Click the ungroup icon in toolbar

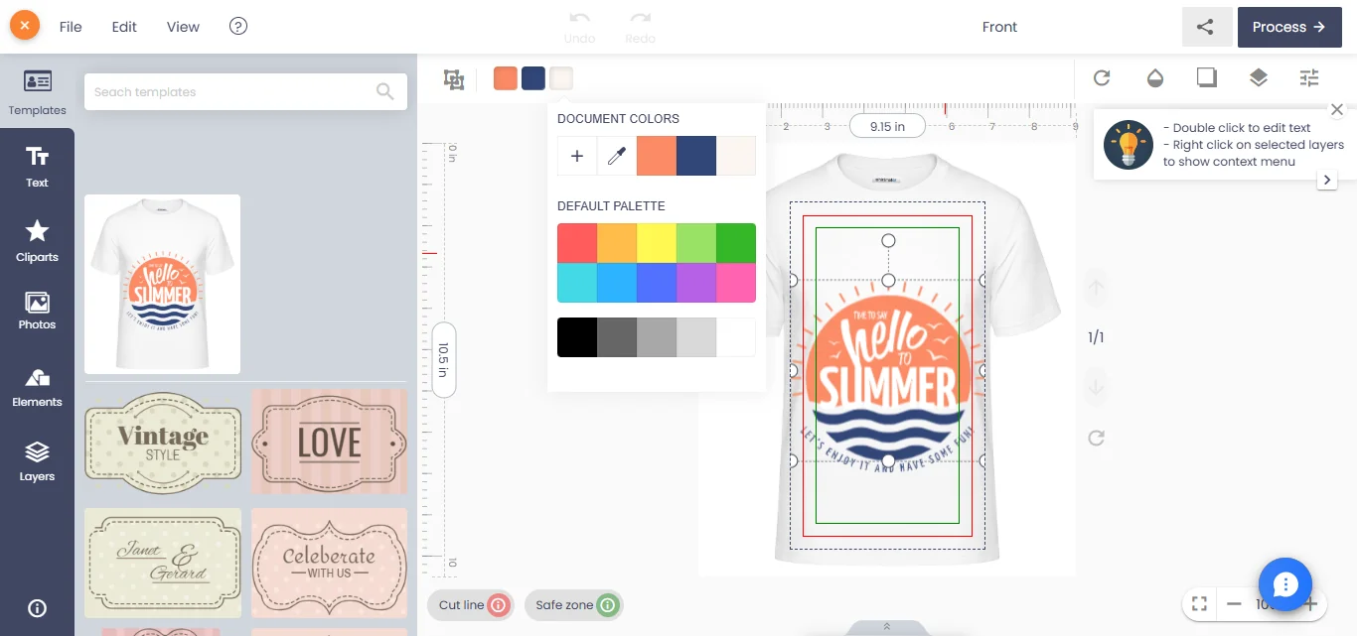point(454,79)
